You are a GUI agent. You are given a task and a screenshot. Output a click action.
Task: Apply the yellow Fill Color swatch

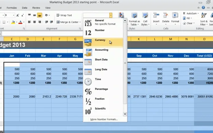click(13, 22)
